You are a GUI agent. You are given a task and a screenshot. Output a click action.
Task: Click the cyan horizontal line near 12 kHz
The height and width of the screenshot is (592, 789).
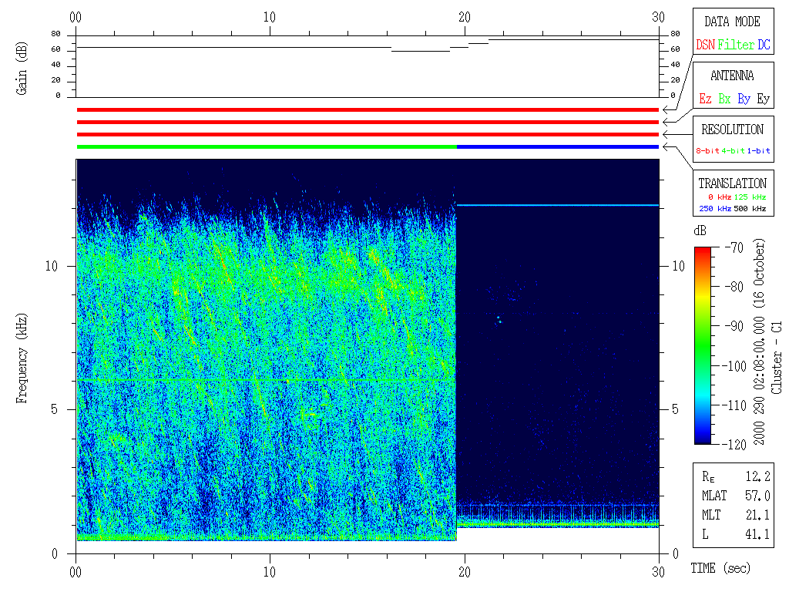(558, 205)
